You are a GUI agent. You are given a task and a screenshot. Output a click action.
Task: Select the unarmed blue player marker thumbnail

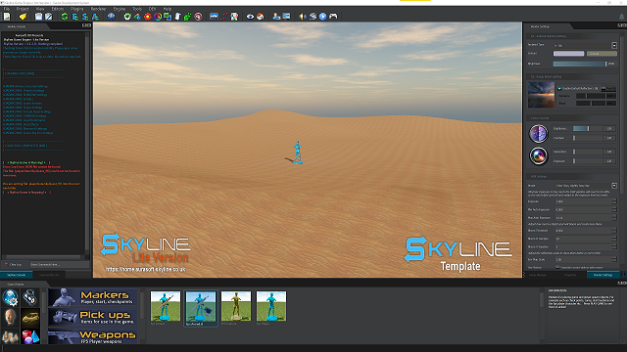[271, 306]
